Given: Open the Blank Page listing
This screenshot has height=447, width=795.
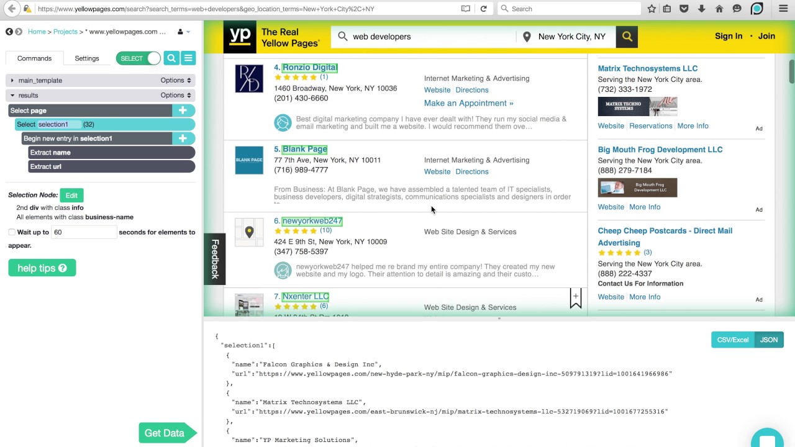Looking at the screenshot, I should pos(304,149).
